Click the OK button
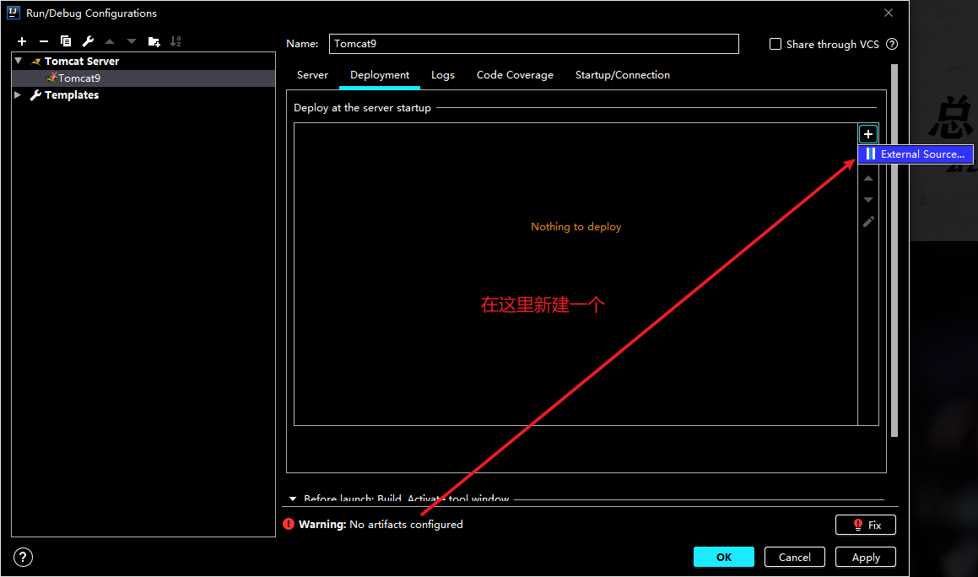 pos(723,557)
